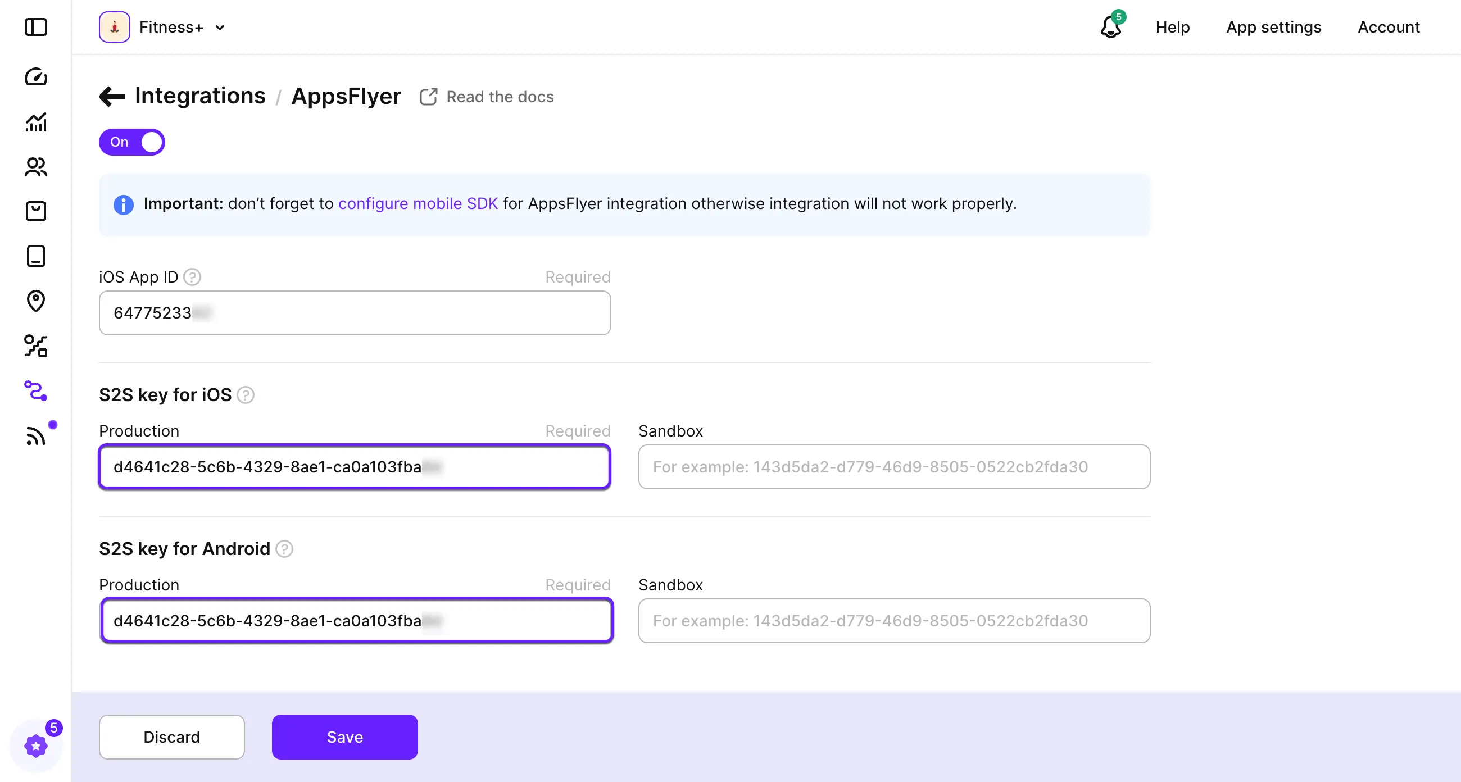The width and height of the screenshot is (1461, 782).
Task: Click the Discard button
Action: coord(171,736)
